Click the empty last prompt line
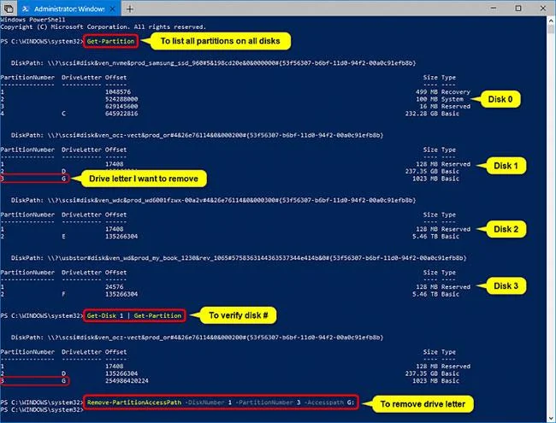Screen dimensions: 556x423 point(42,410)
